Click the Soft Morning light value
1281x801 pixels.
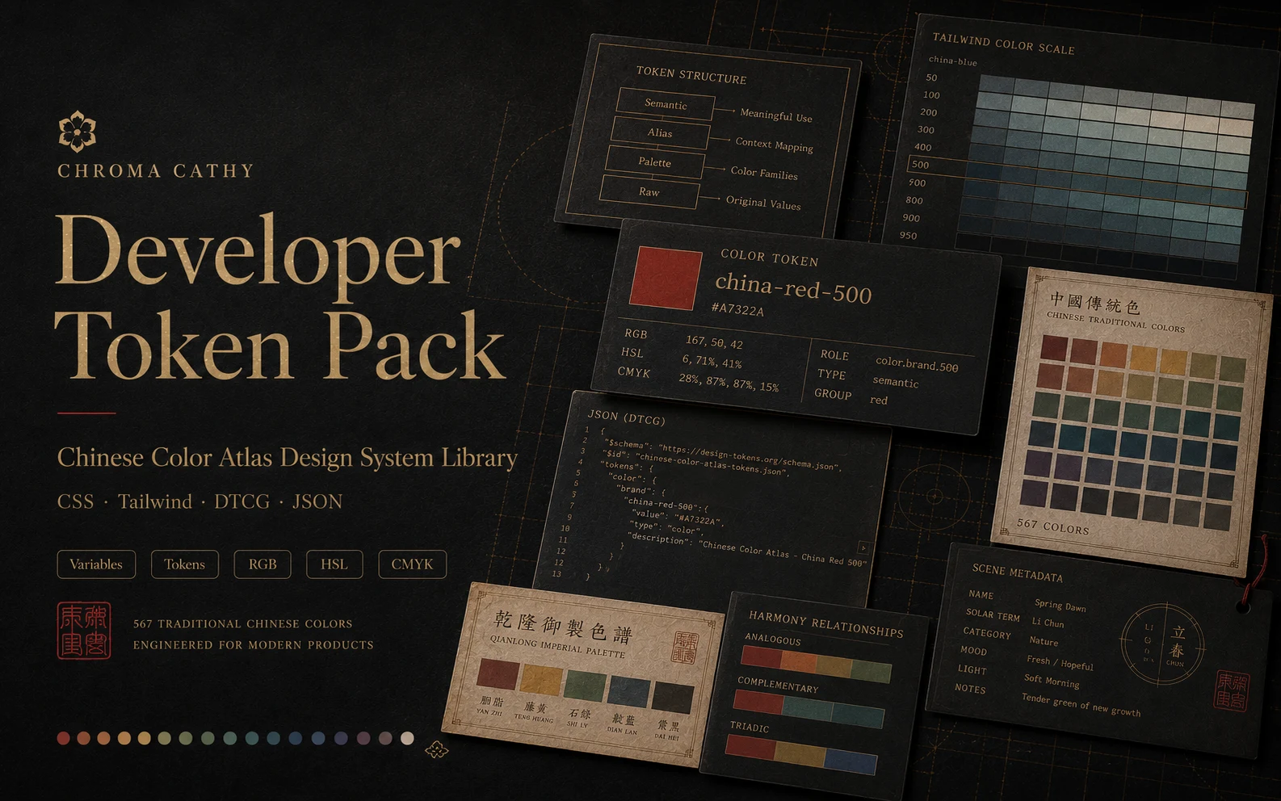pos(1052,681)
